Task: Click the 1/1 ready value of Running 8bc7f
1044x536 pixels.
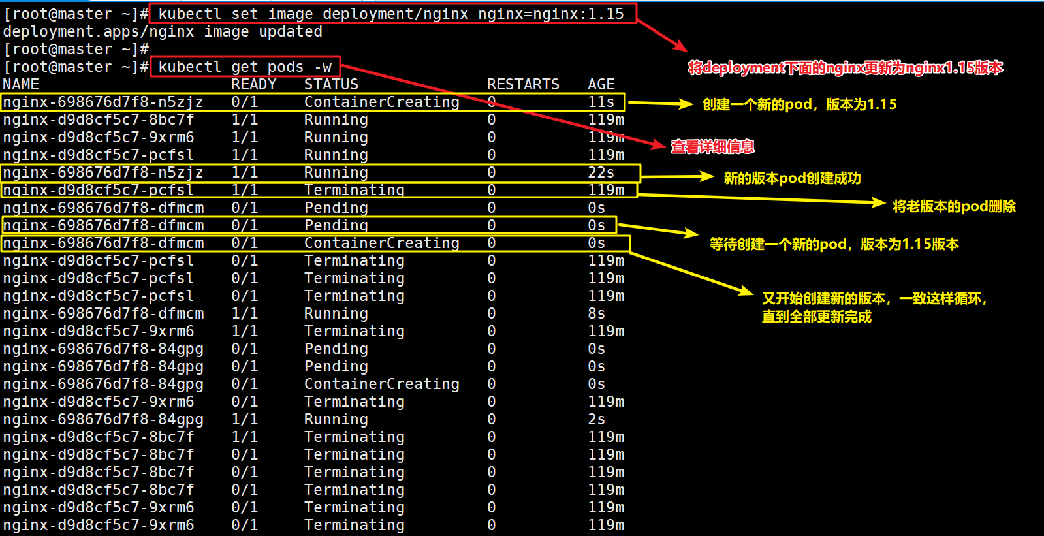Action: [x=245, y=119]
